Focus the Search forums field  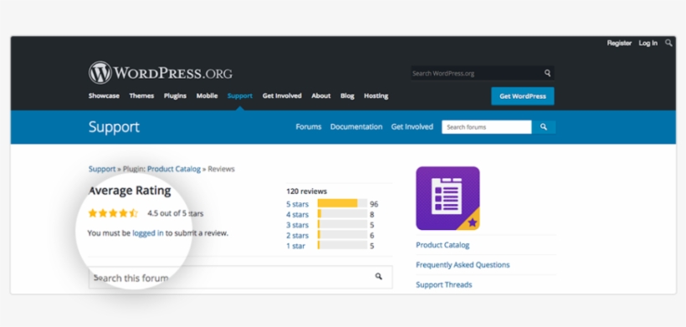[x=487, y=127]
